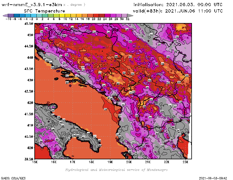Click the 42.5N latitude label

(29, 91)
